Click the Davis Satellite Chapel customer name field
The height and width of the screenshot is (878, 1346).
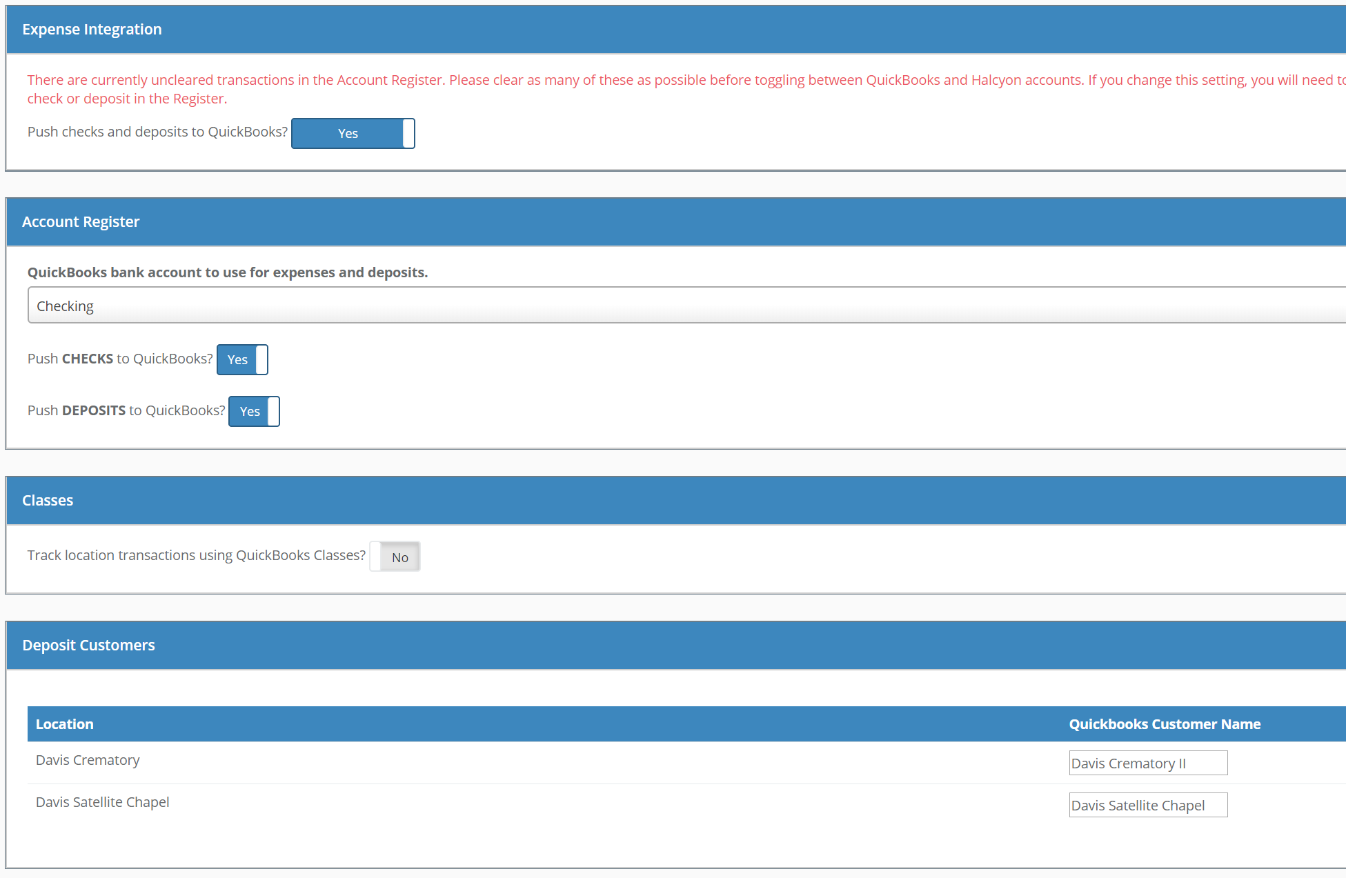[x=1147, y=805]
